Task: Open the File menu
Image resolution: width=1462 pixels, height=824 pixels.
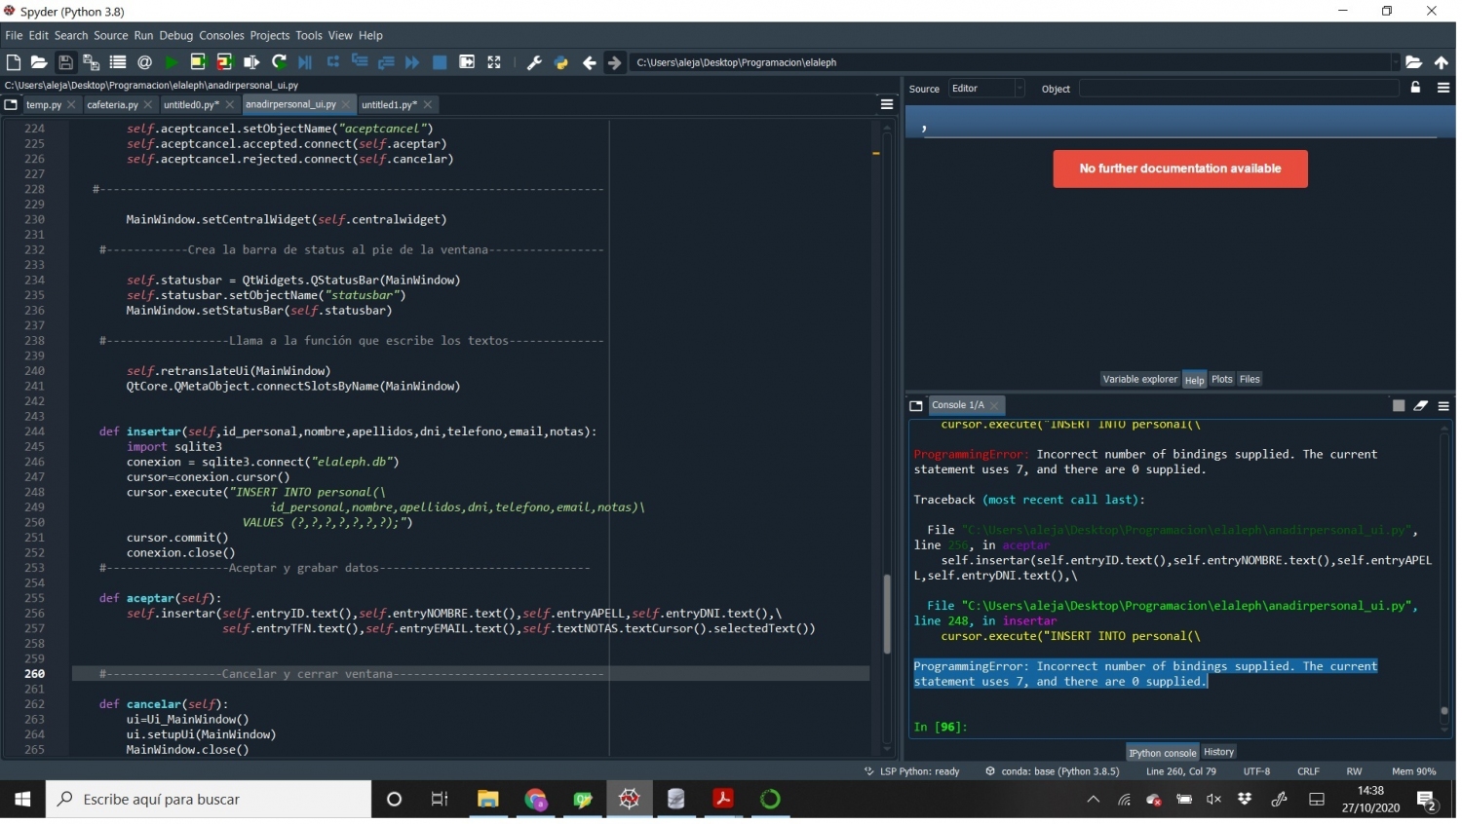Action: click(x=14, y=35)
